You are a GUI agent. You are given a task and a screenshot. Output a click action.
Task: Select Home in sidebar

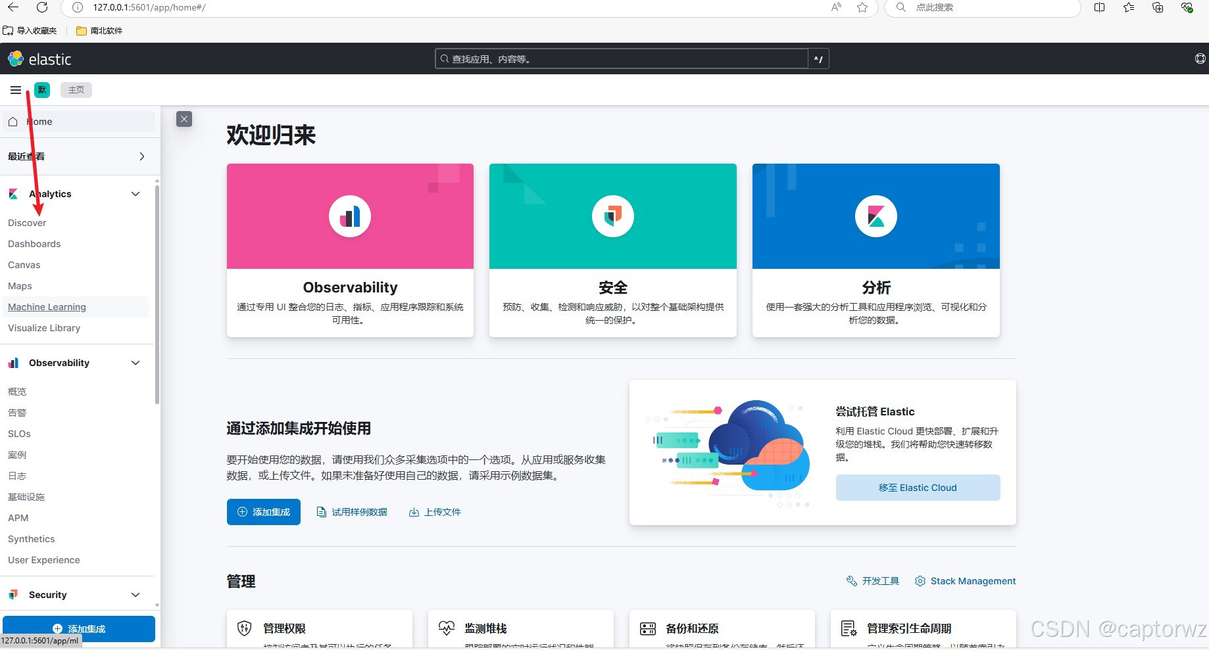click(79, 122)
